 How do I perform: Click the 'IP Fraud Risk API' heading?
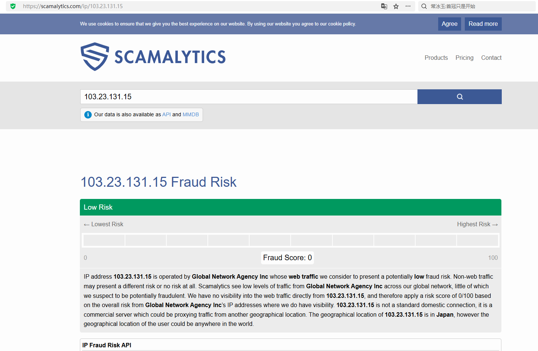tap(107, 345)
